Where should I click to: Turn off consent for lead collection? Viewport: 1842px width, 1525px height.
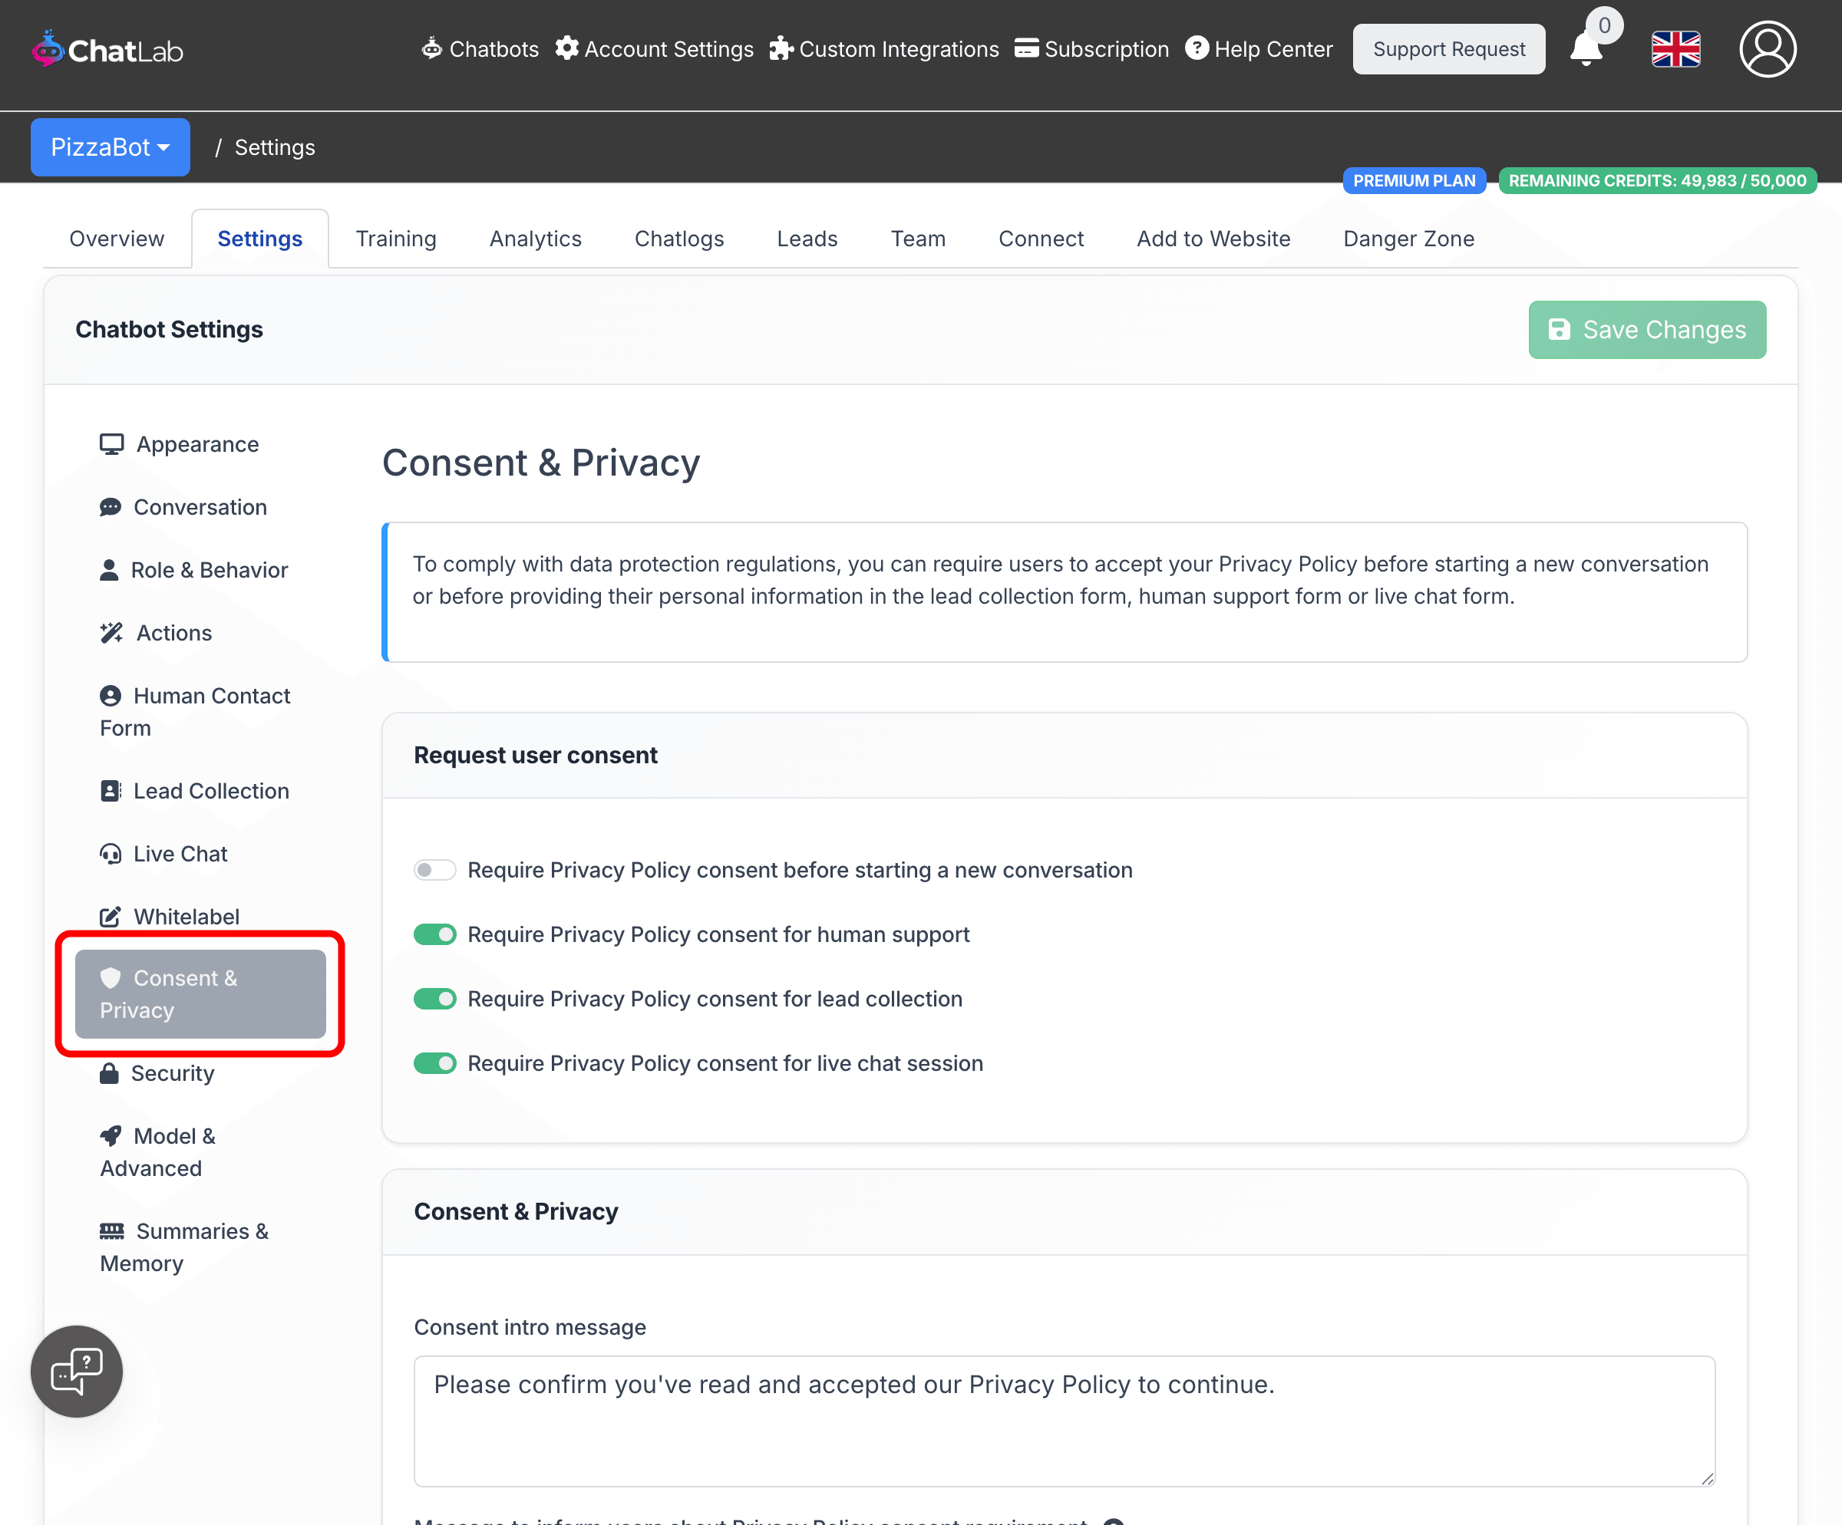tap(435, 998)
